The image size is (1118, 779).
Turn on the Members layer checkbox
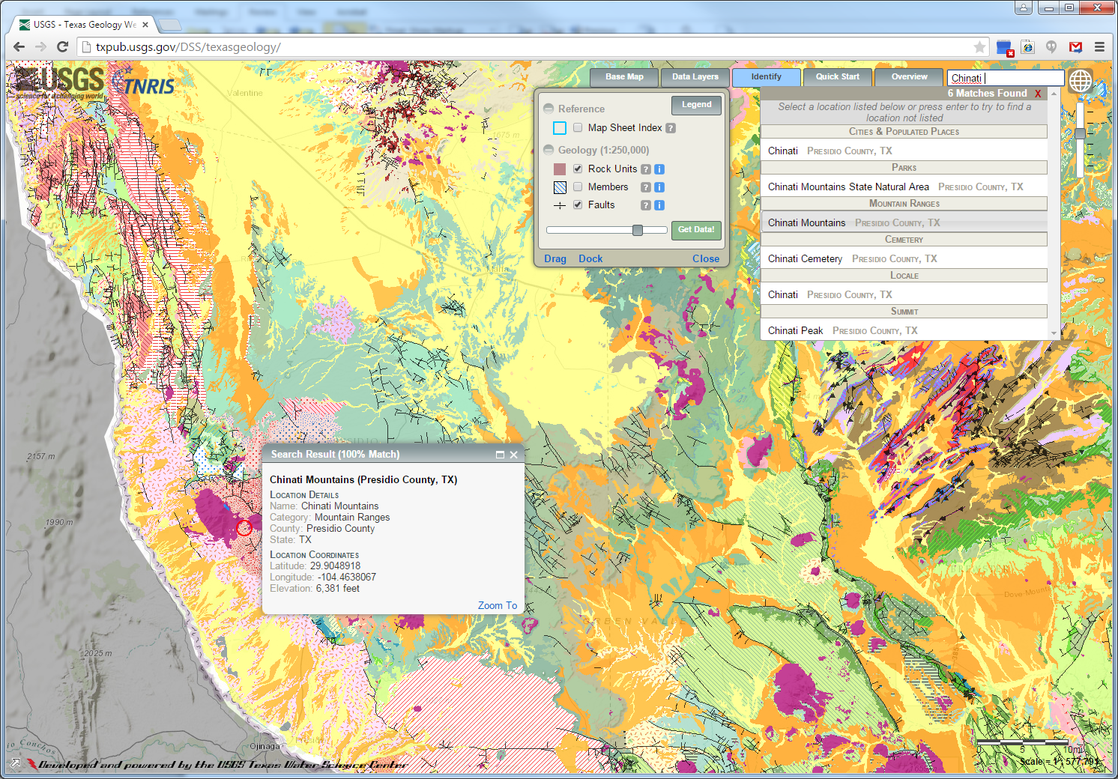coord(578,187)
